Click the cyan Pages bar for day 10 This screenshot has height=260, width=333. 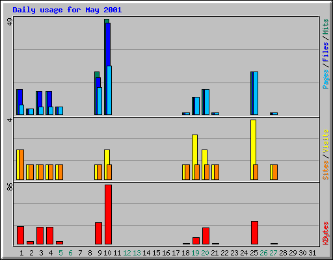click(109, 90)
